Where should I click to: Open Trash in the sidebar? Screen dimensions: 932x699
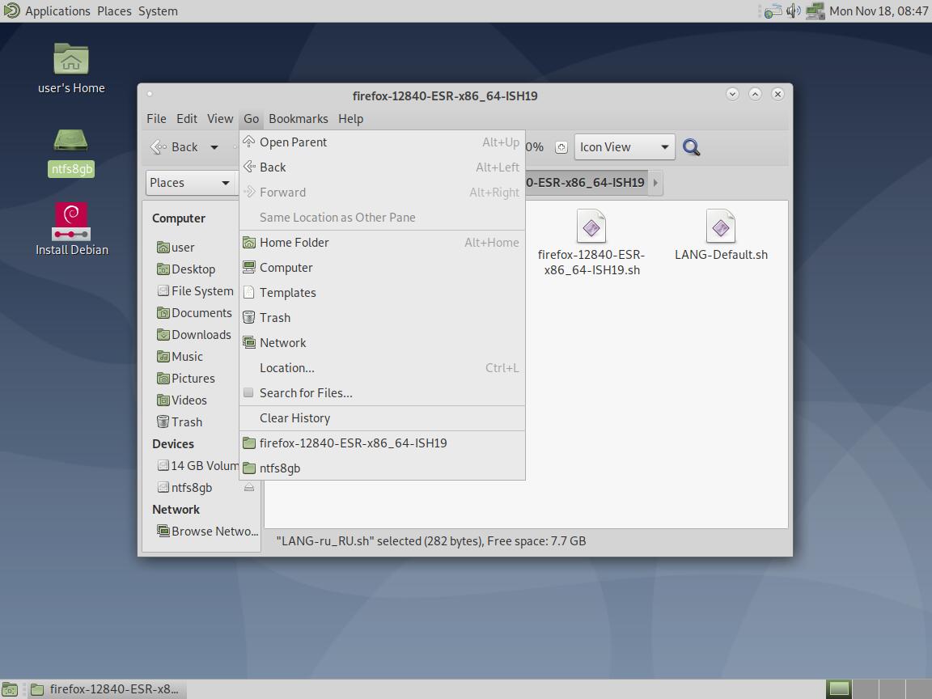(x=180, y=422)
